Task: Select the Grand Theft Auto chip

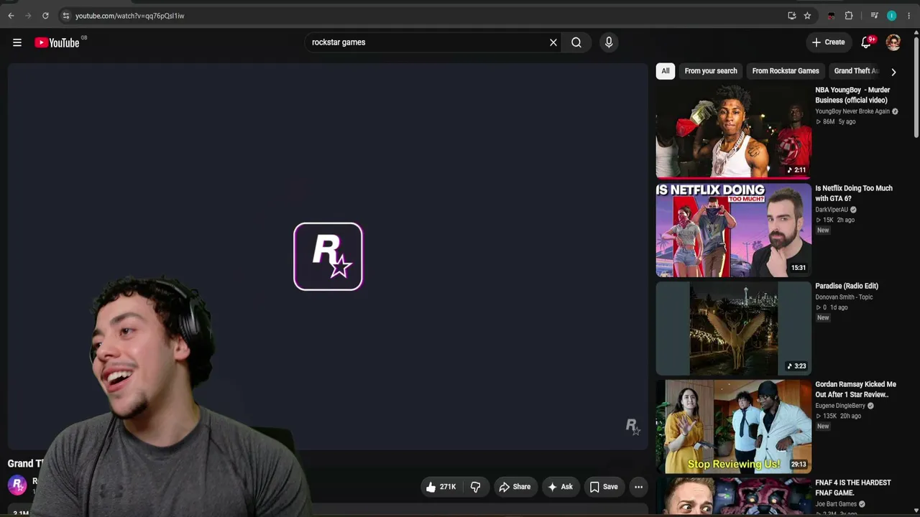Action: click(x=856, y=71)
